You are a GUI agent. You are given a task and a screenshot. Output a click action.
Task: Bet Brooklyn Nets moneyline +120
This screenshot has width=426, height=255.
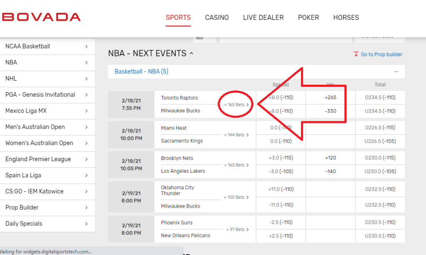[x=330, y=158]
